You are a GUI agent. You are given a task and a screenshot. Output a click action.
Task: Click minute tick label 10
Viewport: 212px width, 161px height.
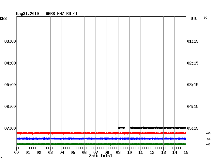pos(129,153)
